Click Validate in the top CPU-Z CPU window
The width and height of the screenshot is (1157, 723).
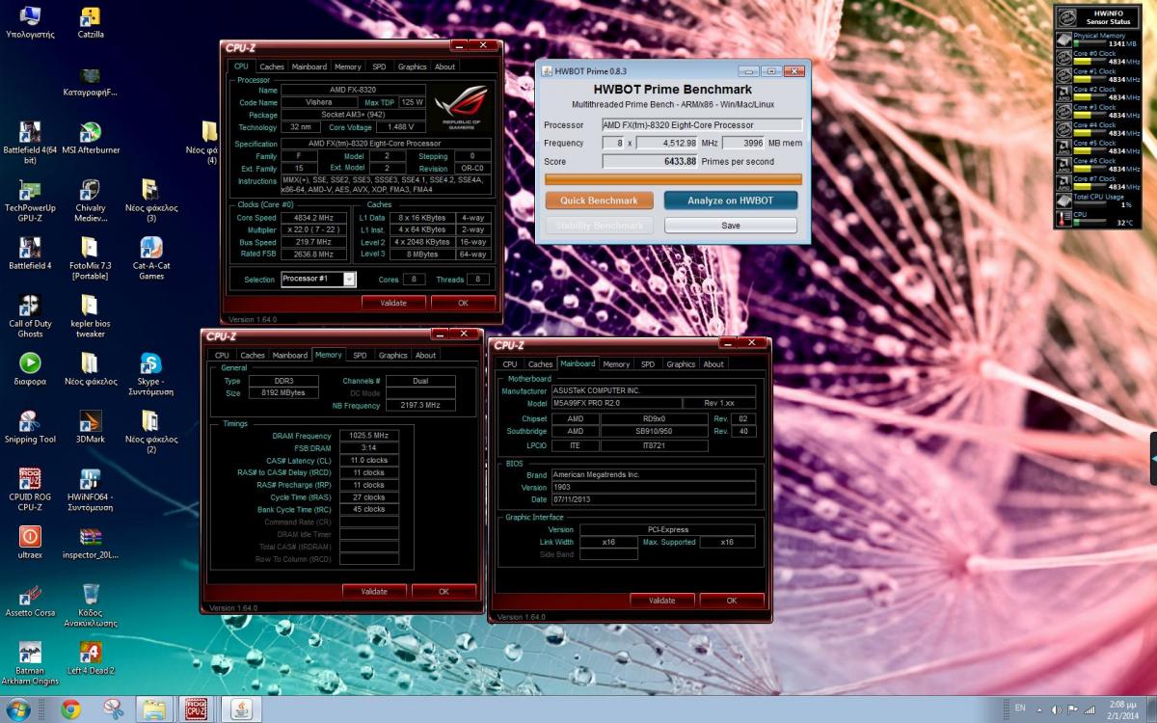[x=393, y=302]
